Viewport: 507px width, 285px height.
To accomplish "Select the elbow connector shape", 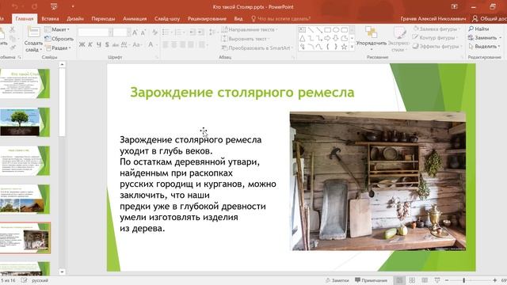I will 311,39.
